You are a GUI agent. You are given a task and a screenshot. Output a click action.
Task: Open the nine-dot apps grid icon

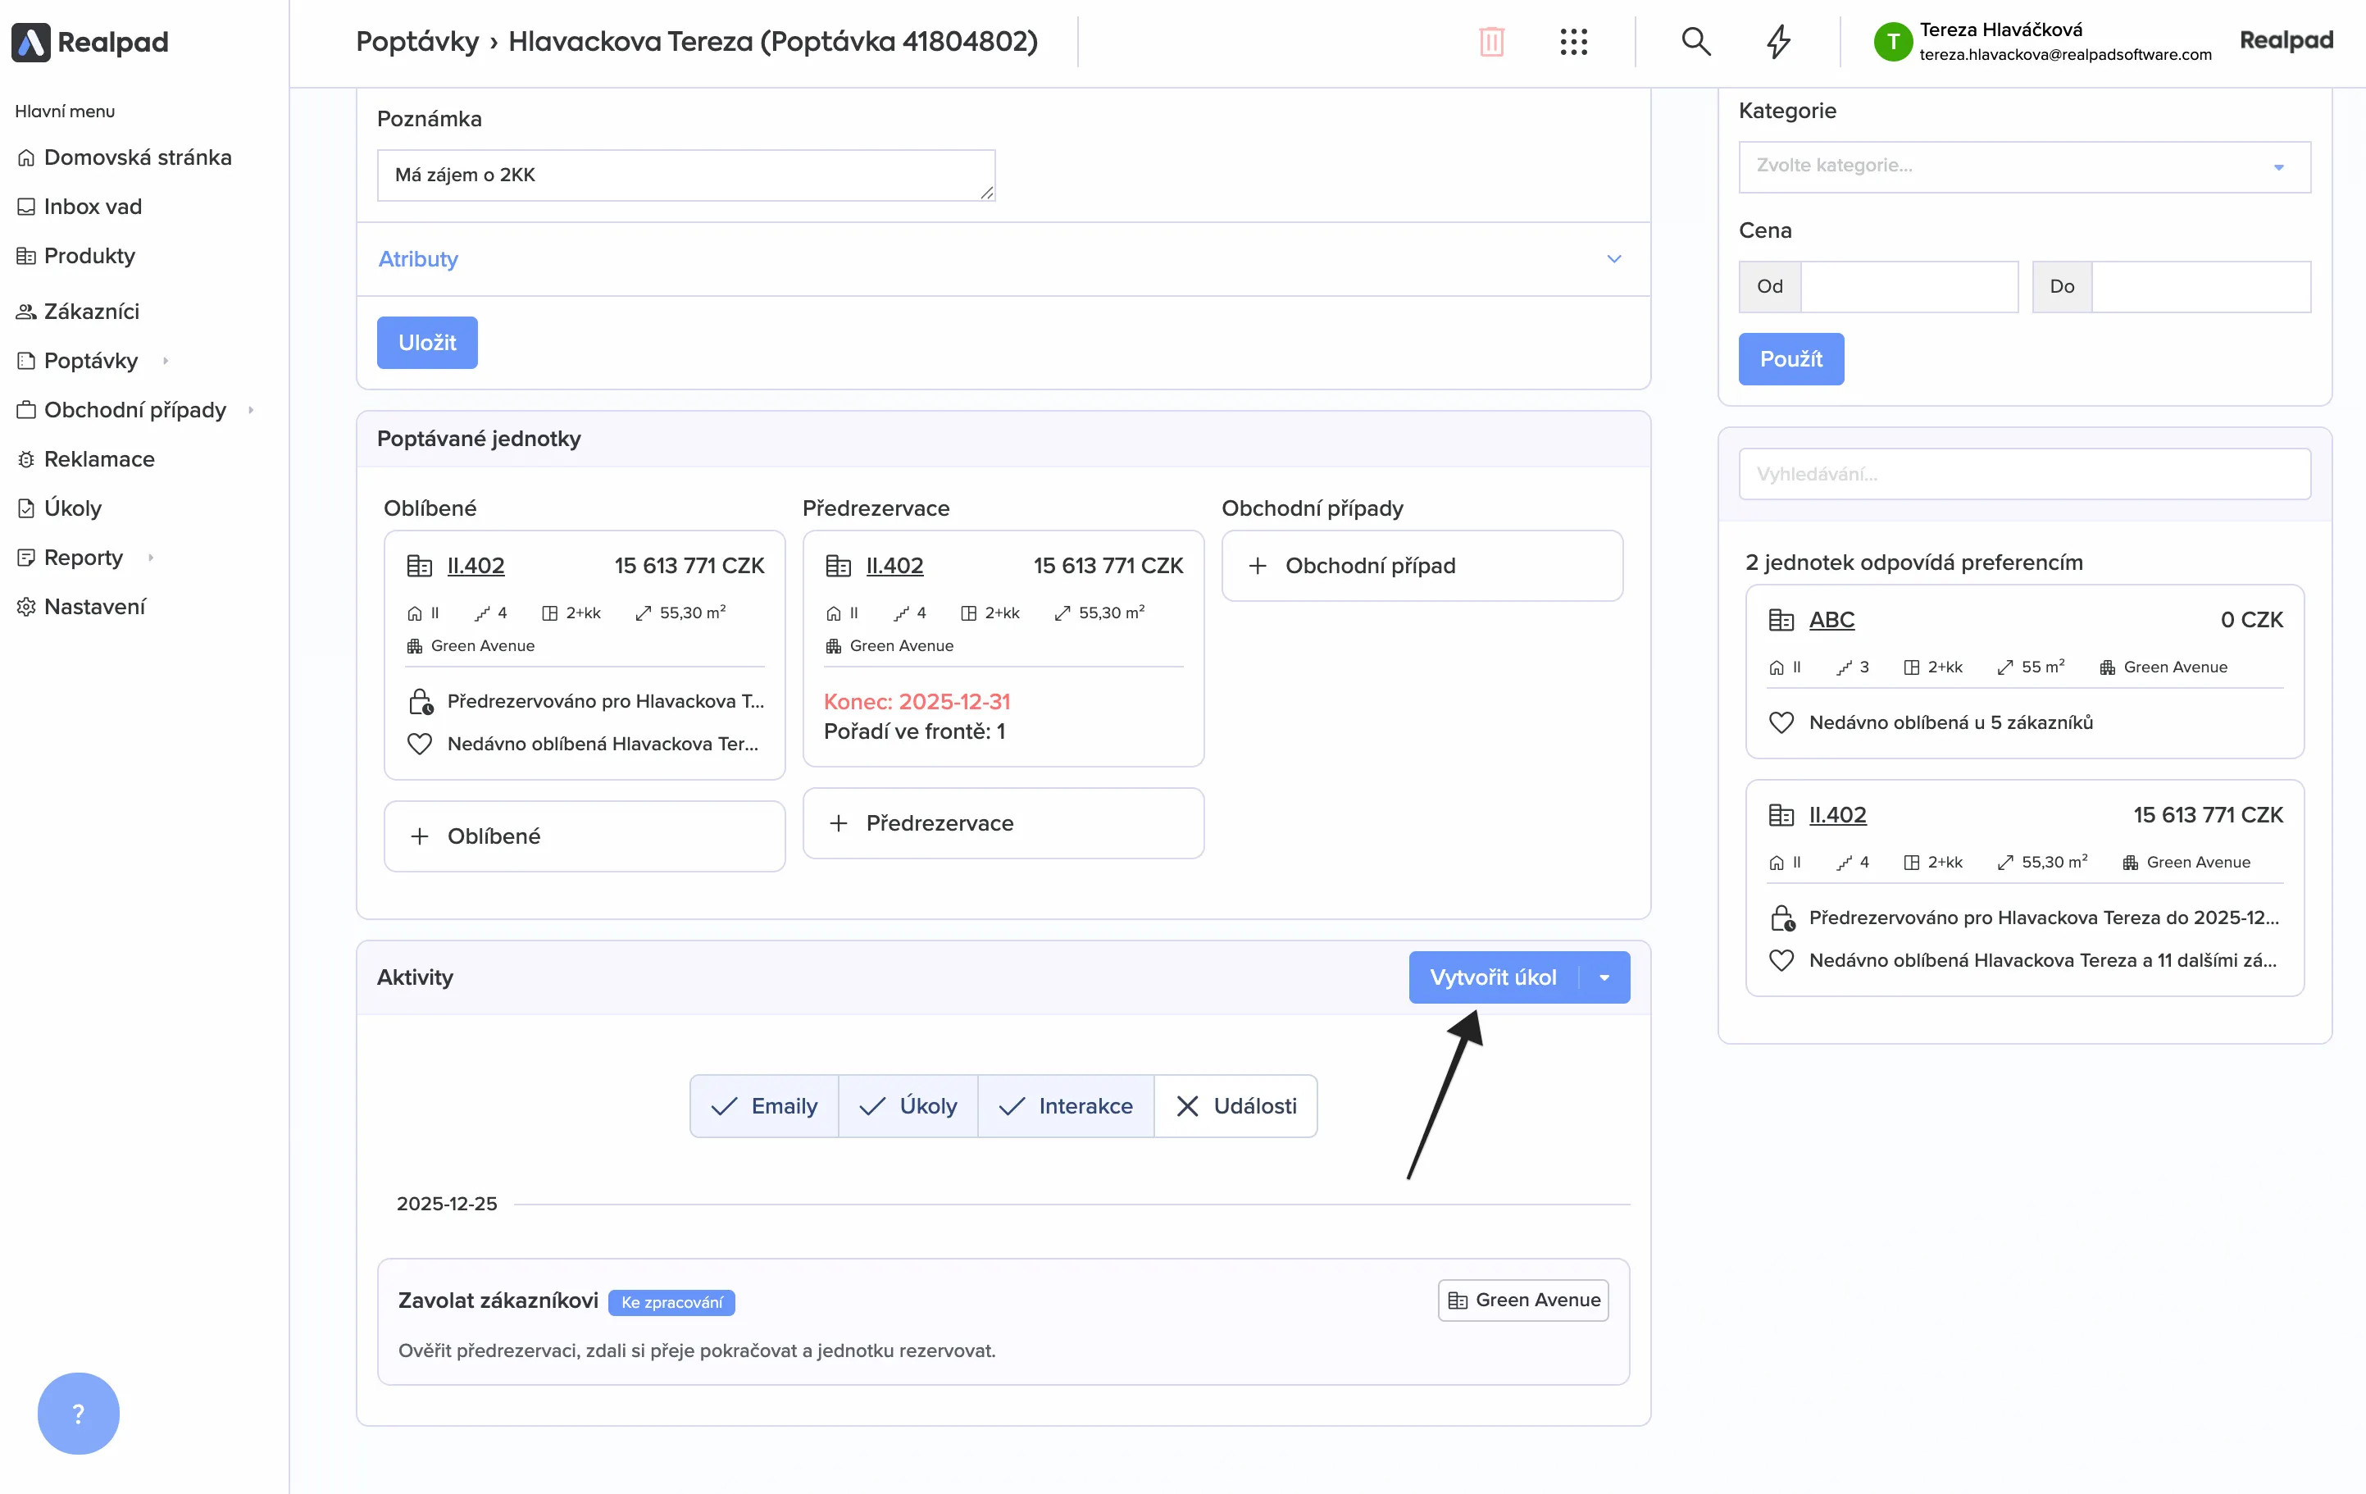(x=1573, y=41)
